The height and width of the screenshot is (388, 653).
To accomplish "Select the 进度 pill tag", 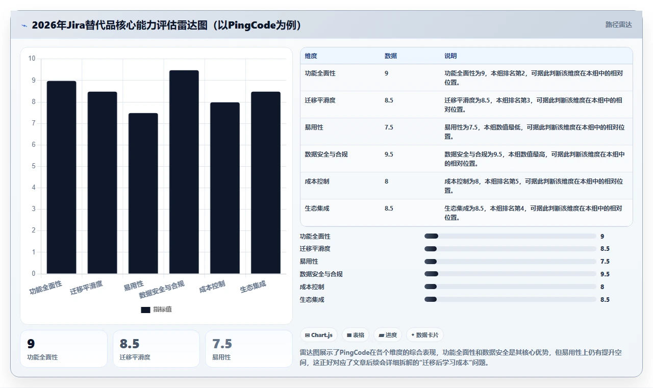I will click(x=388, y=335).
